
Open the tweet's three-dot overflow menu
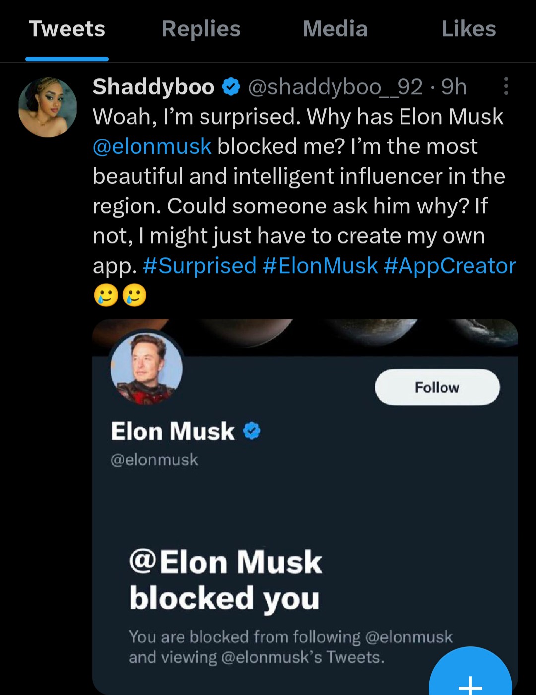point(506,86)
